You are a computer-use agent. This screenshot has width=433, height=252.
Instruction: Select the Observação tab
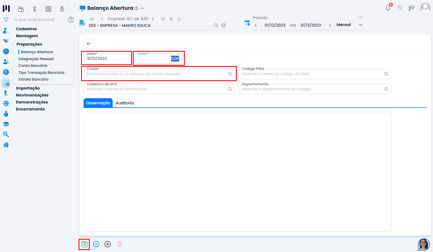(x=98, y=103)
